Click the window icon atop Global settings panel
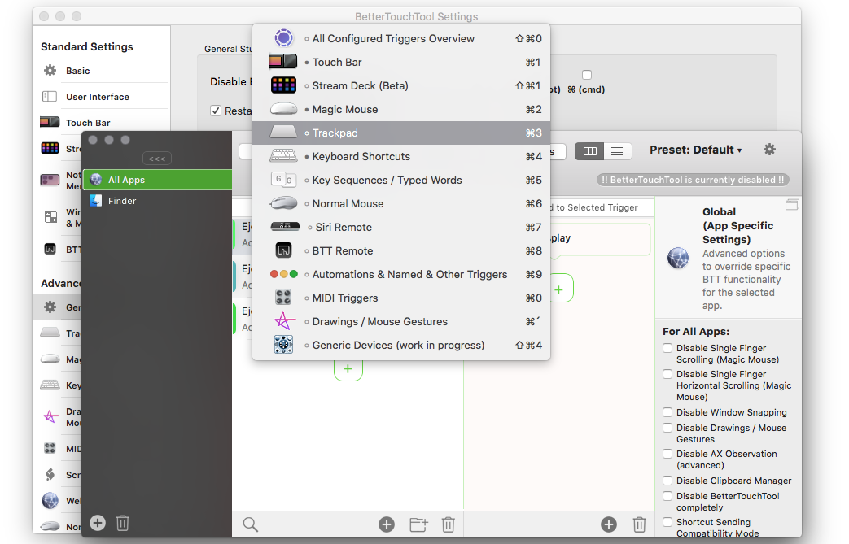Screen dimensions: 849x544 [792, 204]
